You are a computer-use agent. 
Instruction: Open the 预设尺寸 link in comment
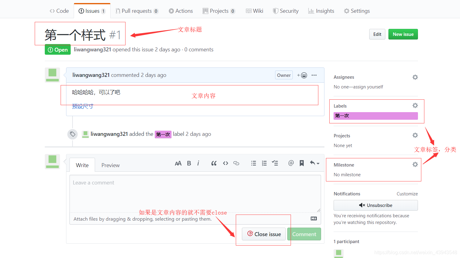pos(83,106)
